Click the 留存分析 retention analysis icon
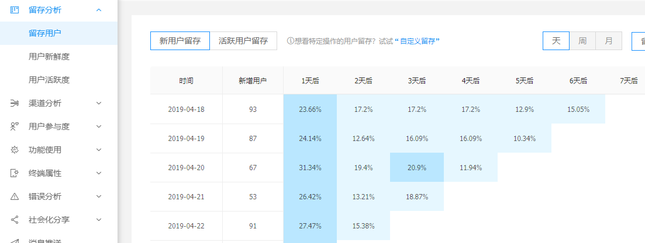The width and height of the screenshot is (645, 243). click(x=15, y=10)
